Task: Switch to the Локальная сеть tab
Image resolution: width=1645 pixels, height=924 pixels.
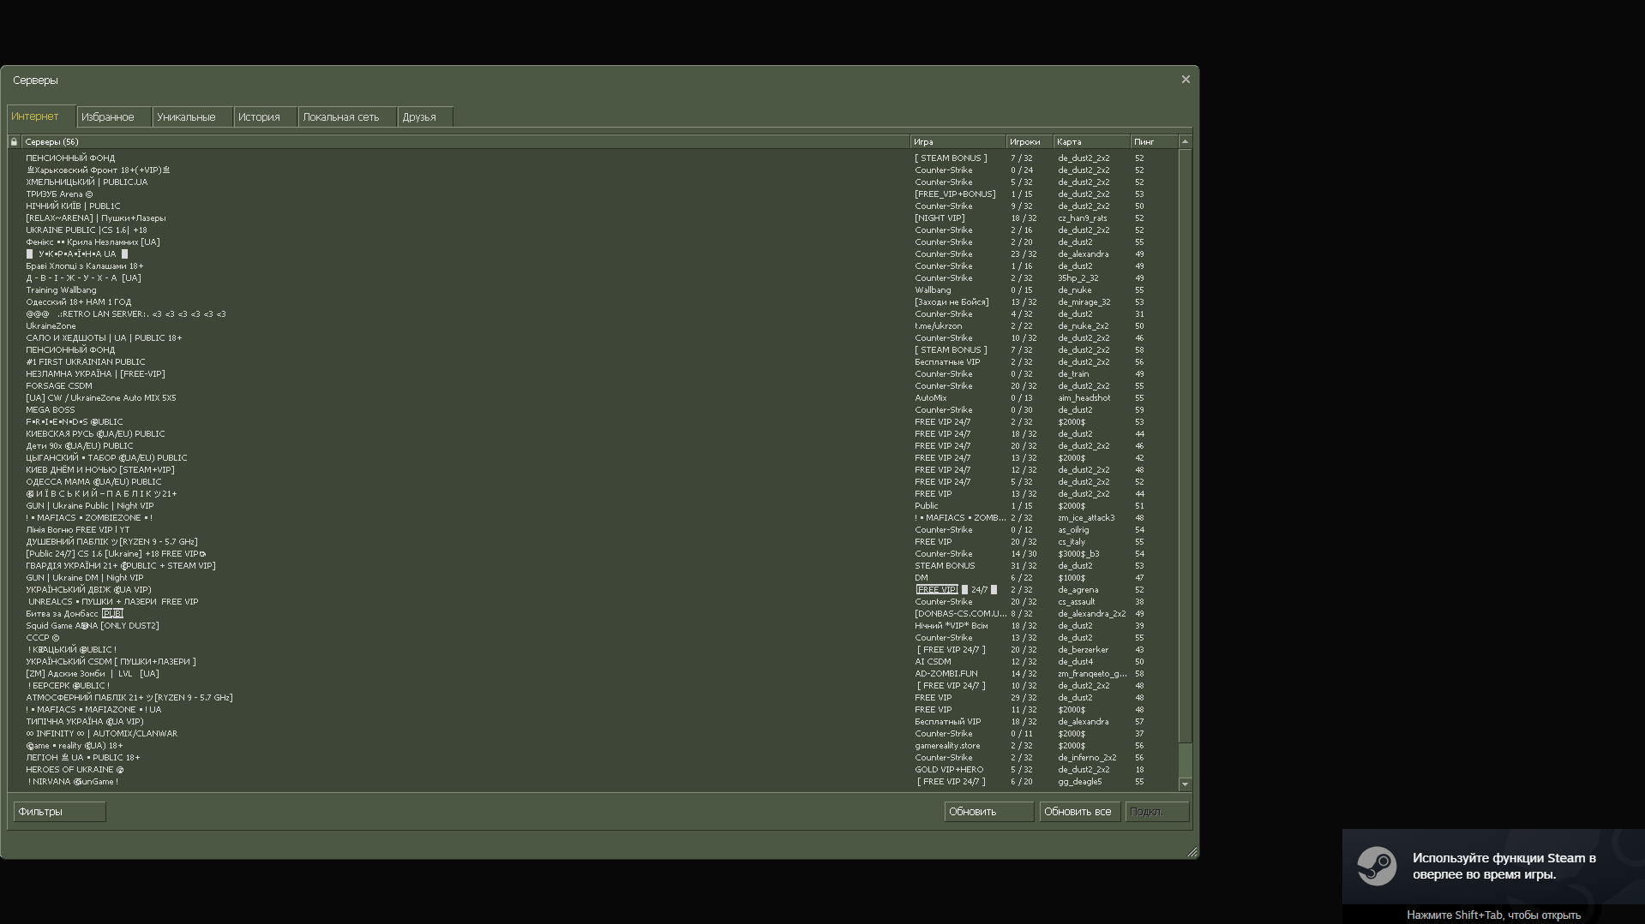Action: pos(340,117)
